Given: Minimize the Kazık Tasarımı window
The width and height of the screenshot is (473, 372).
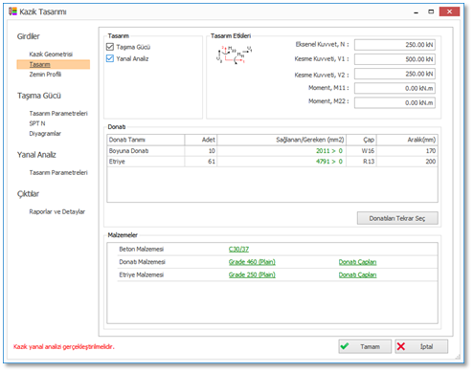Looking at the screenshot, I should (x=416, y=12).
